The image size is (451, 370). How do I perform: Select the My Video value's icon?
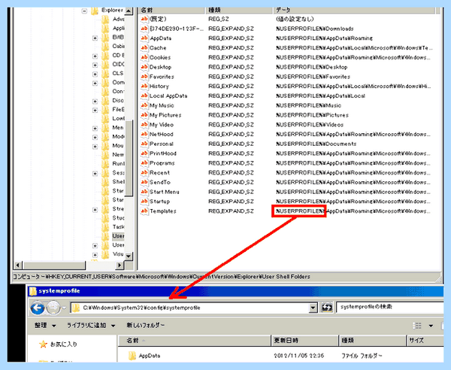pos(144,125)
